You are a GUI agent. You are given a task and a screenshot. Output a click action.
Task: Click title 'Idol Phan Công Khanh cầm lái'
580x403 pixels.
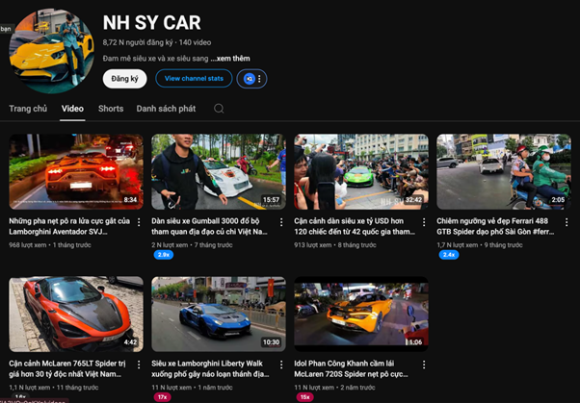tap(351, 368)
